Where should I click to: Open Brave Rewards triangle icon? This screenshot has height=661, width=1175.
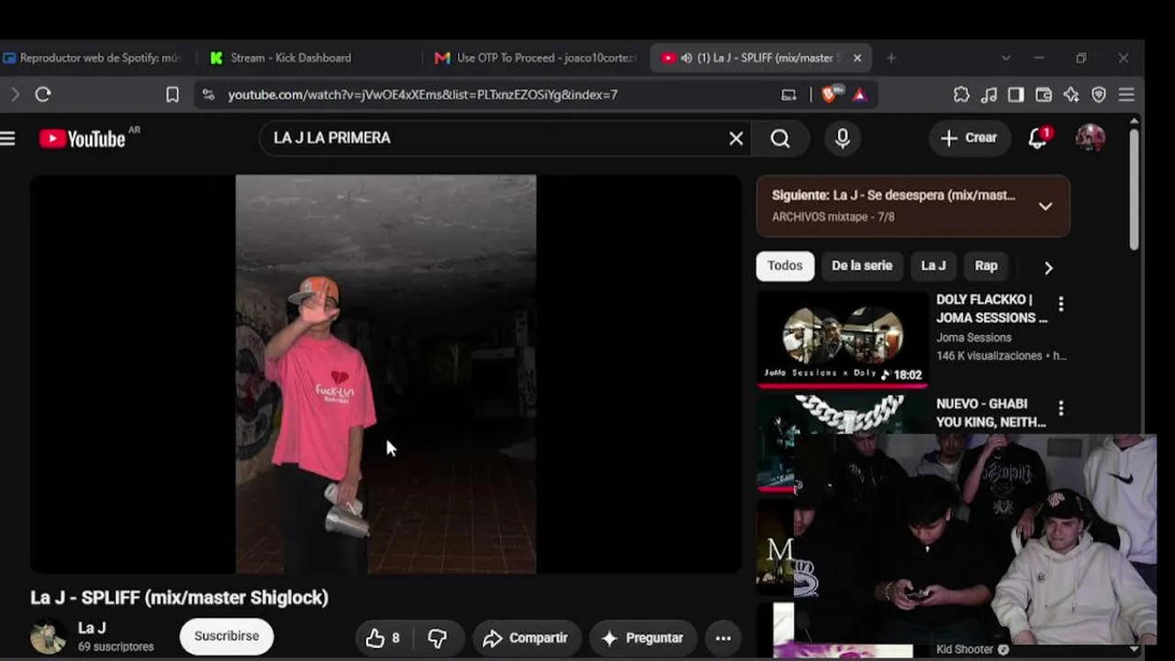(859, 95)
